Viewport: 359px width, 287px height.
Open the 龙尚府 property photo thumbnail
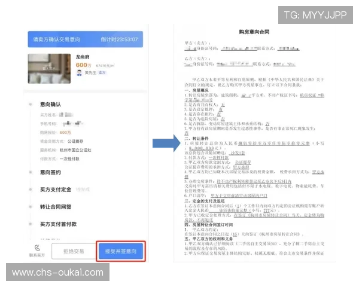coord(49,69)
